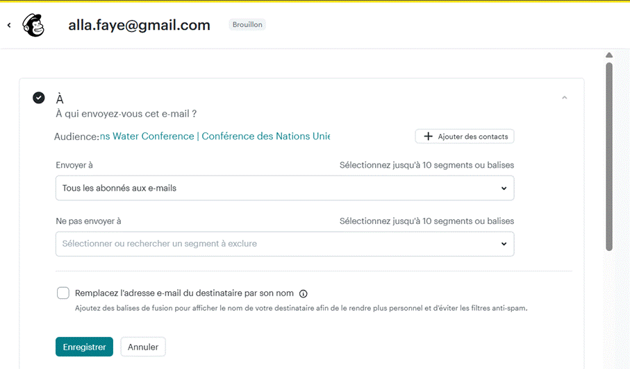Open the 'Ne pas envoyer à' segment dropdown
The height and width of the screenshot is (369, 630).
tap(285, 244)
